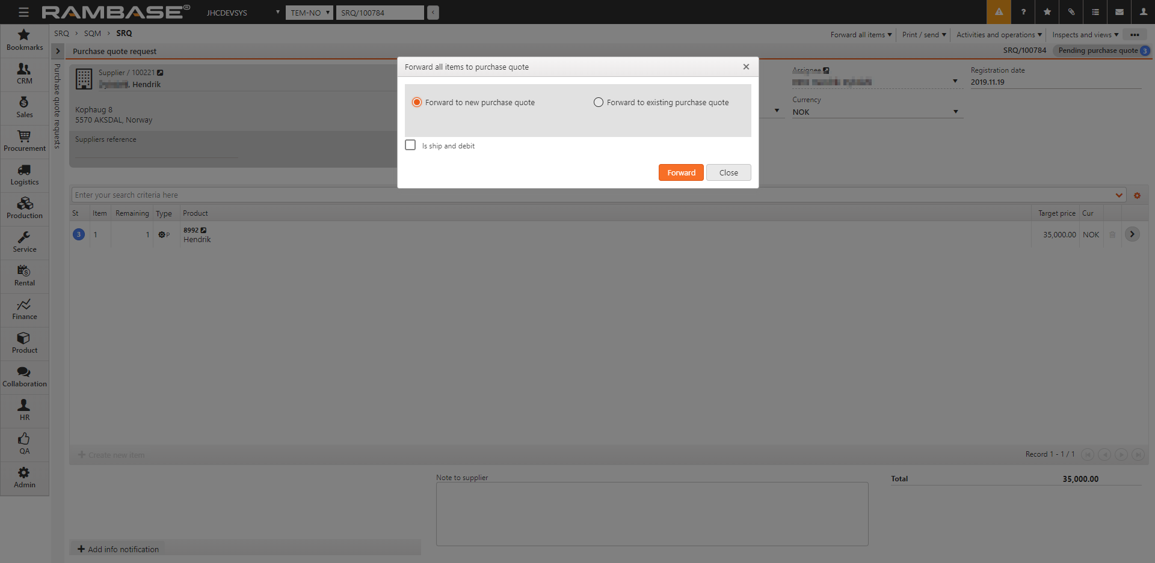The image size is (1155, 563).
Task: Click the alert warning triangle icon
Action: click(999, 12)
